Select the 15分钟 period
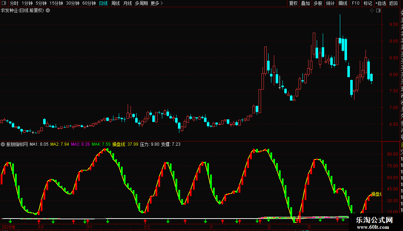Image resolution: width=403 pixels, height=231 pixels. coord(56,3)
